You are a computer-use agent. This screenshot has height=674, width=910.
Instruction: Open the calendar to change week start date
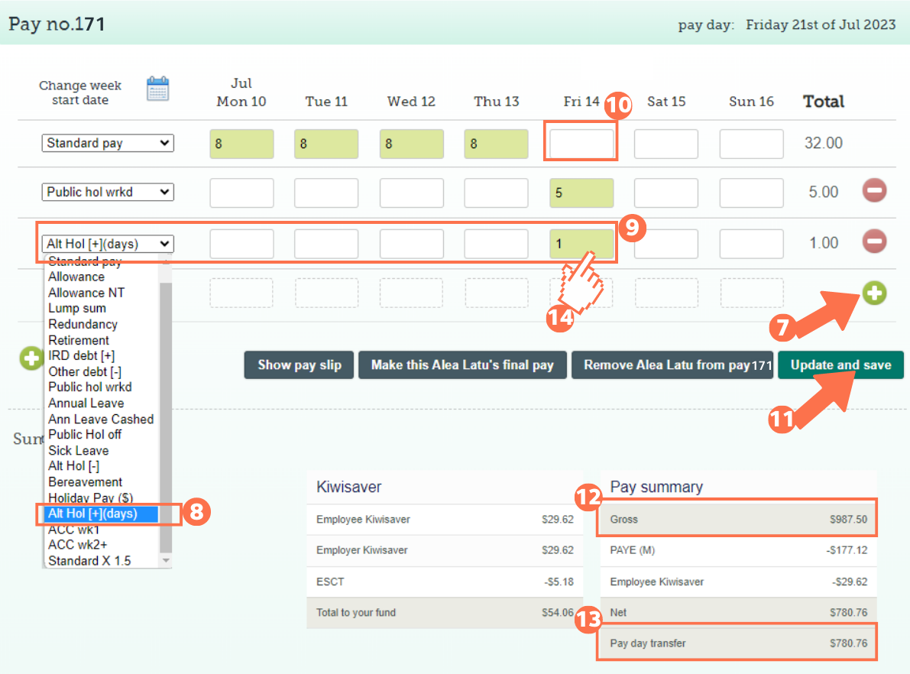pyautogui.click(x=157, y=90)
